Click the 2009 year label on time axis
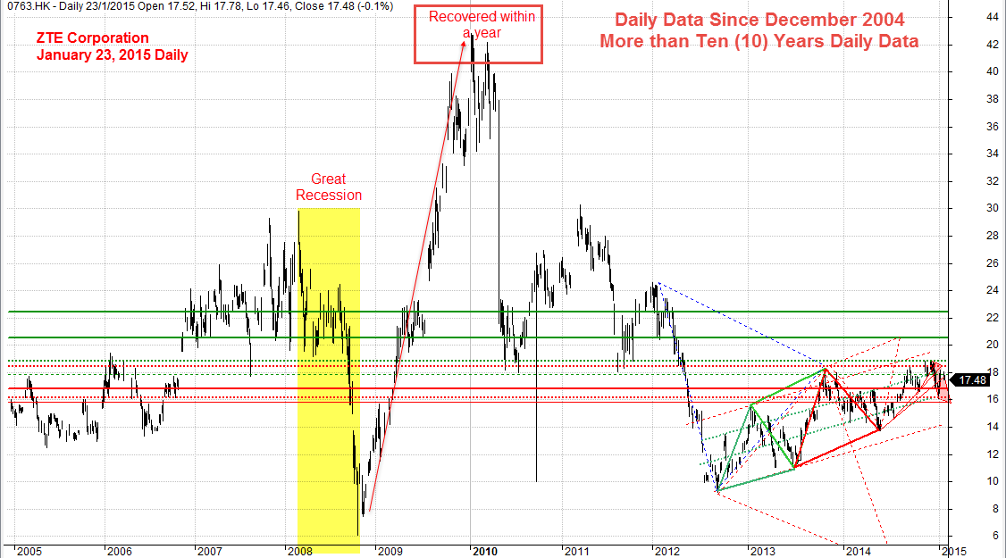 390,551
